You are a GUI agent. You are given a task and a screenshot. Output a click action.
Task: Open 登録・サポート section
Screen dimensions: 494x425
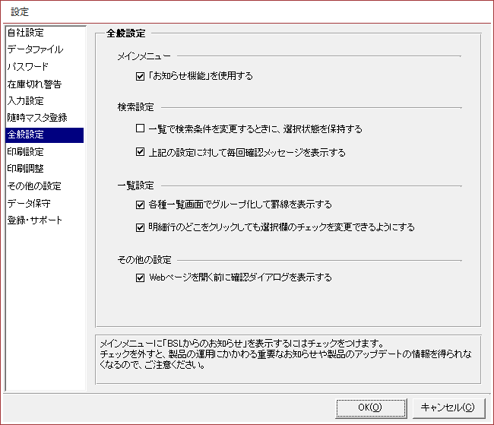tap(35, 220)
